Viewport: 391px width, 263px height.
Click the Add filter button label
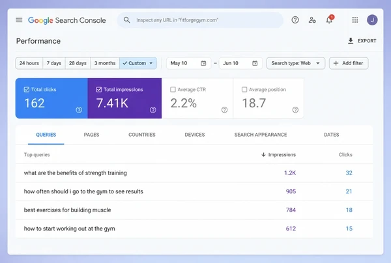[x=353, y=63]
